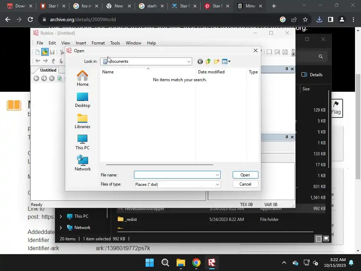
Task: Open the Format menu in Roblox
Action: 98,43
